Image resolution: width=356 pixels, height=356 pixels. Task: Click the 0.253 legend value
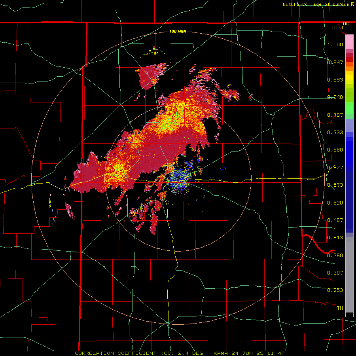(335, 290)
